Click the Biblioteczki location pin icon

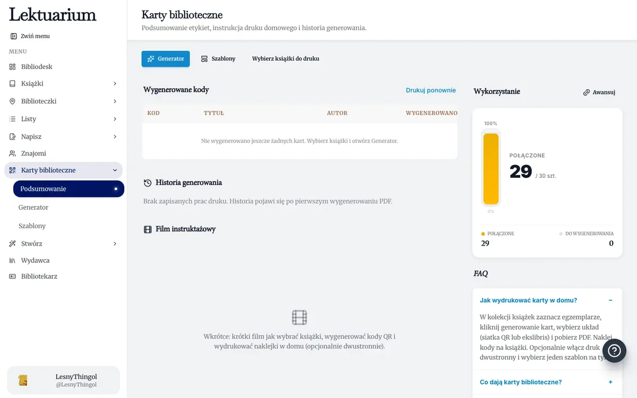tap(13, 101)
